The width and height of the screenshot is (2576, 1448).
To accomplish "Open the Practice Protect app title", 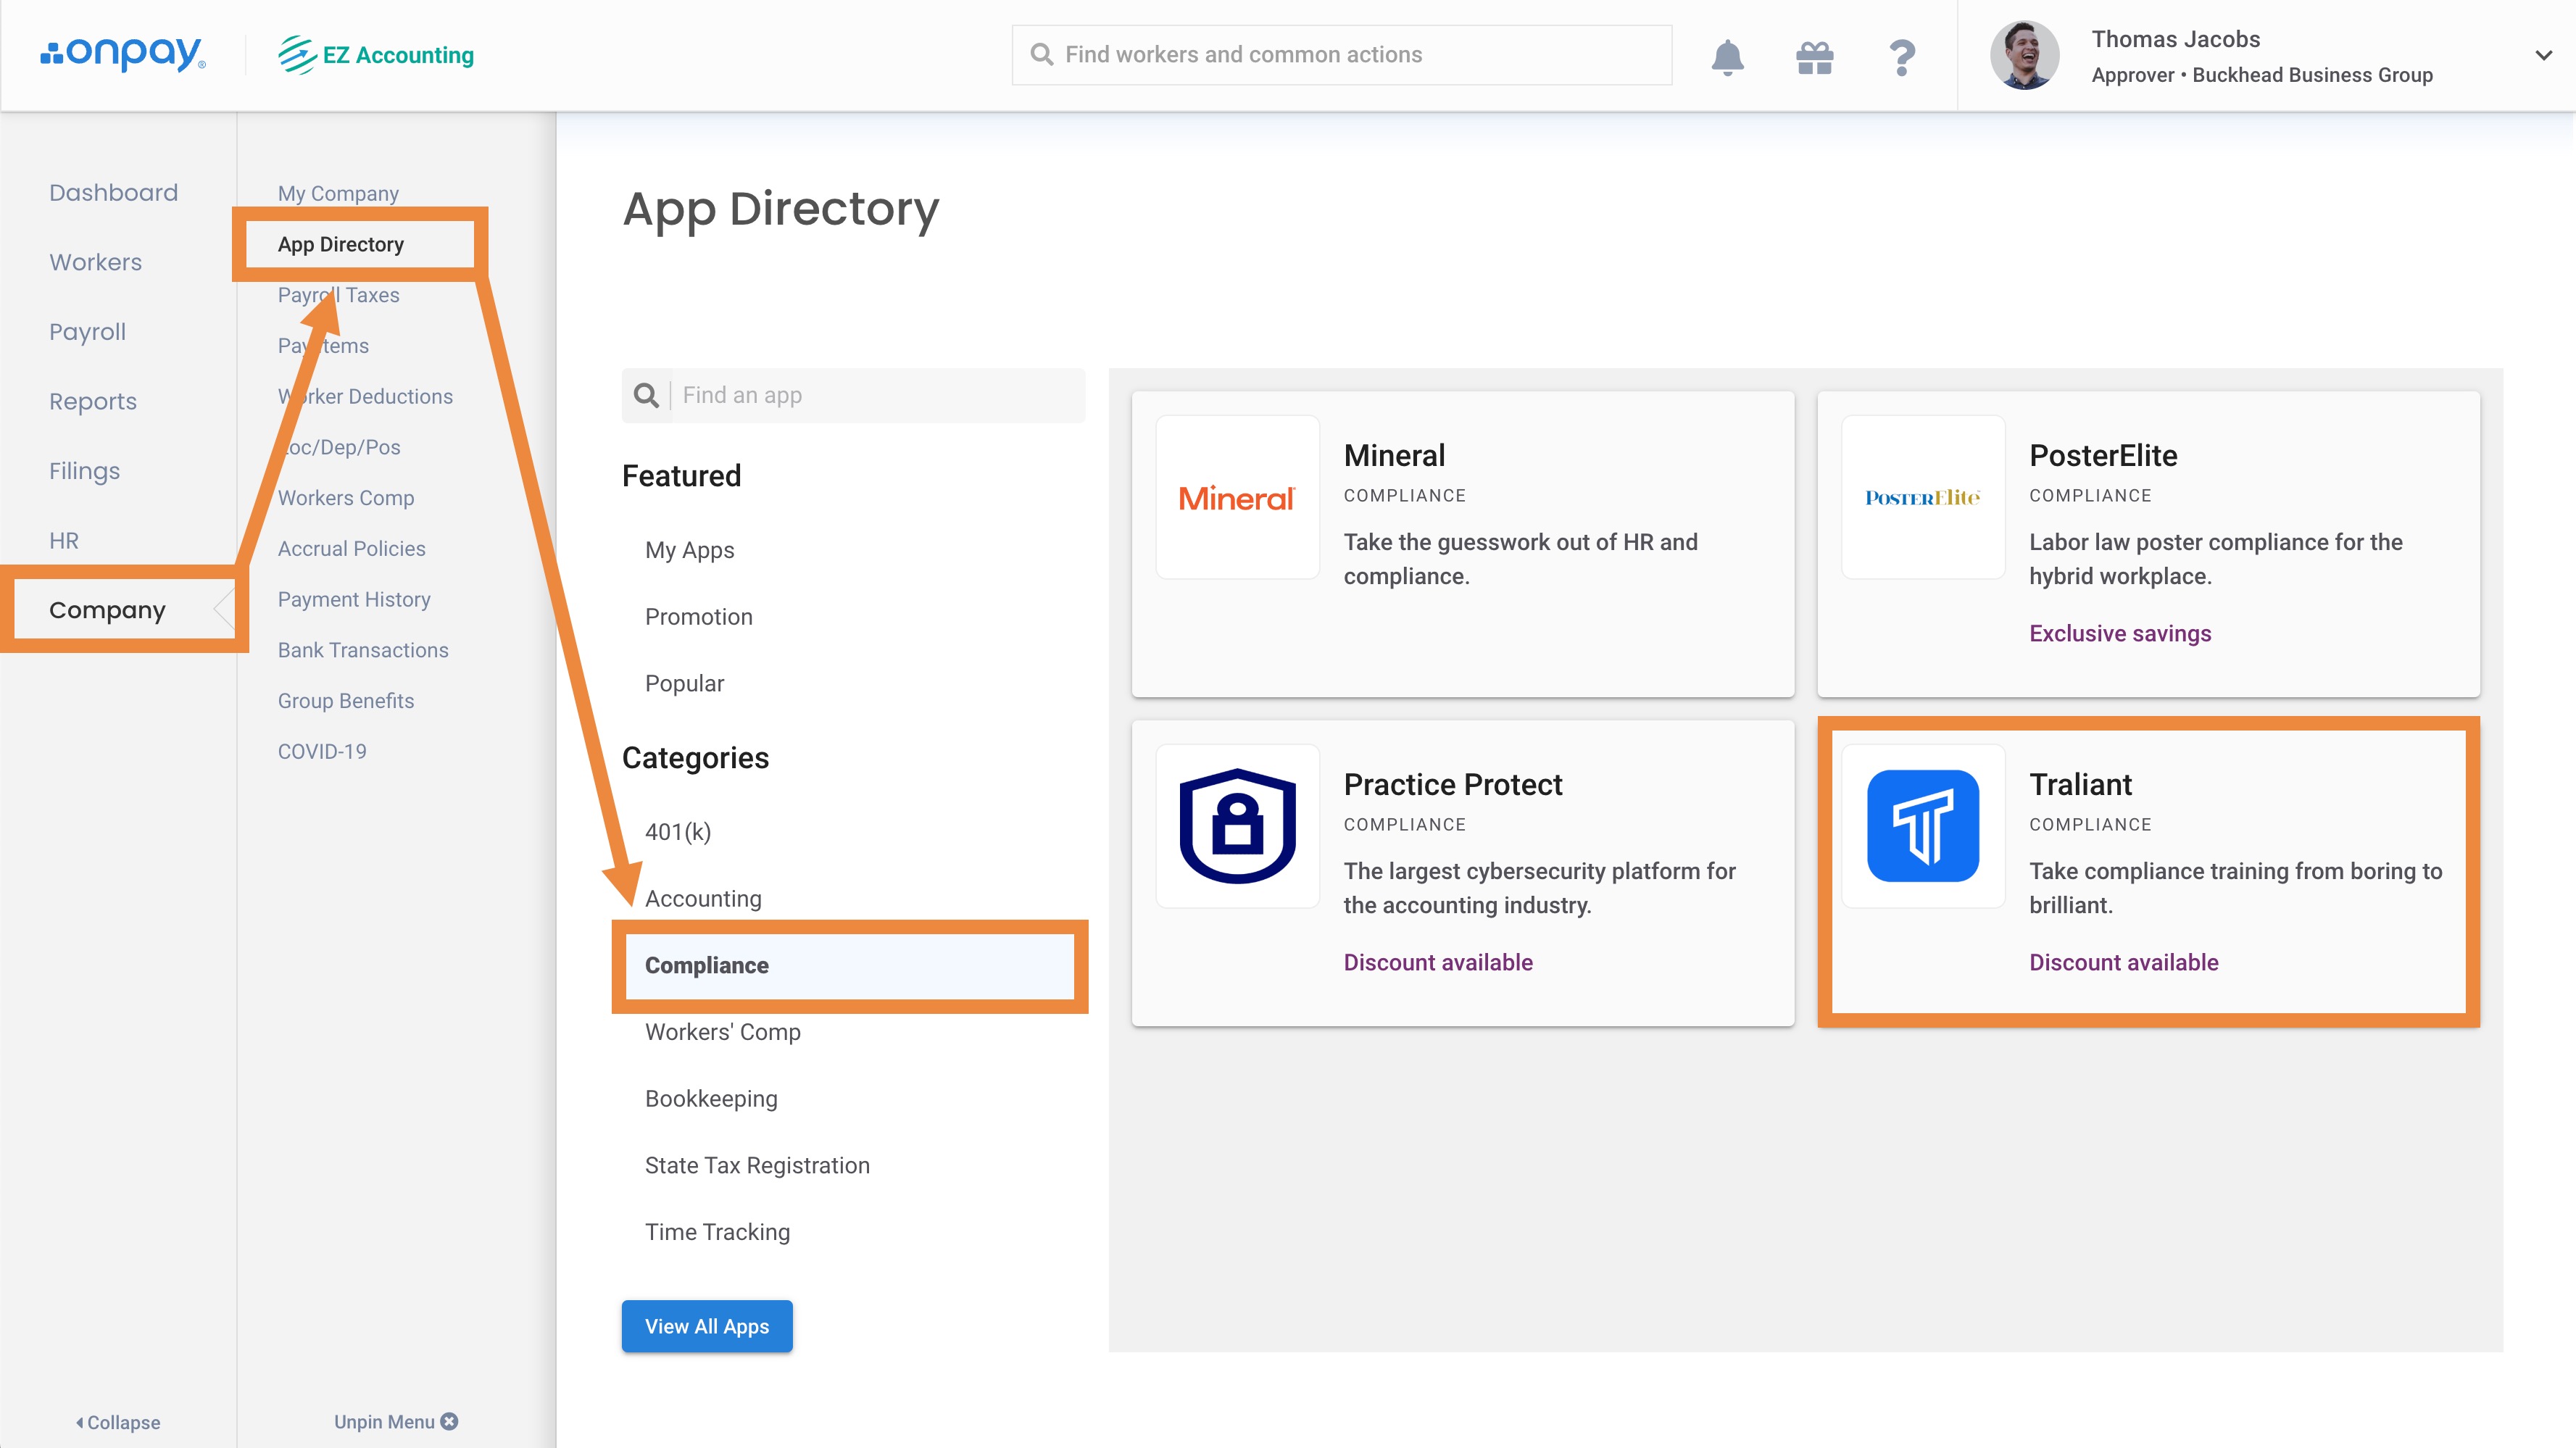I will pos(1452,785).
